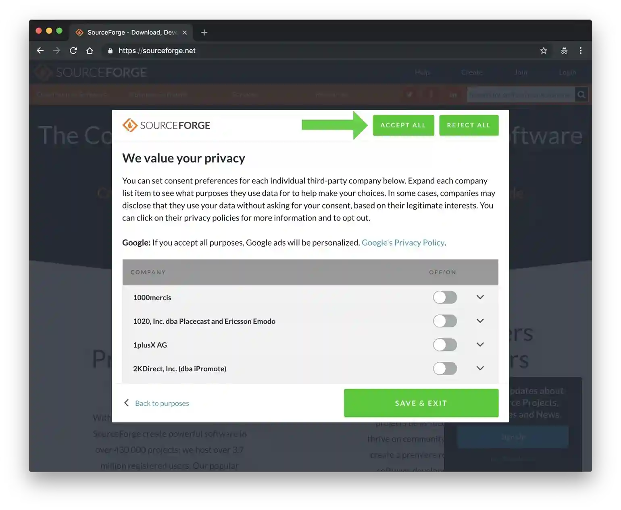Open browser three-dot menu

581,50
